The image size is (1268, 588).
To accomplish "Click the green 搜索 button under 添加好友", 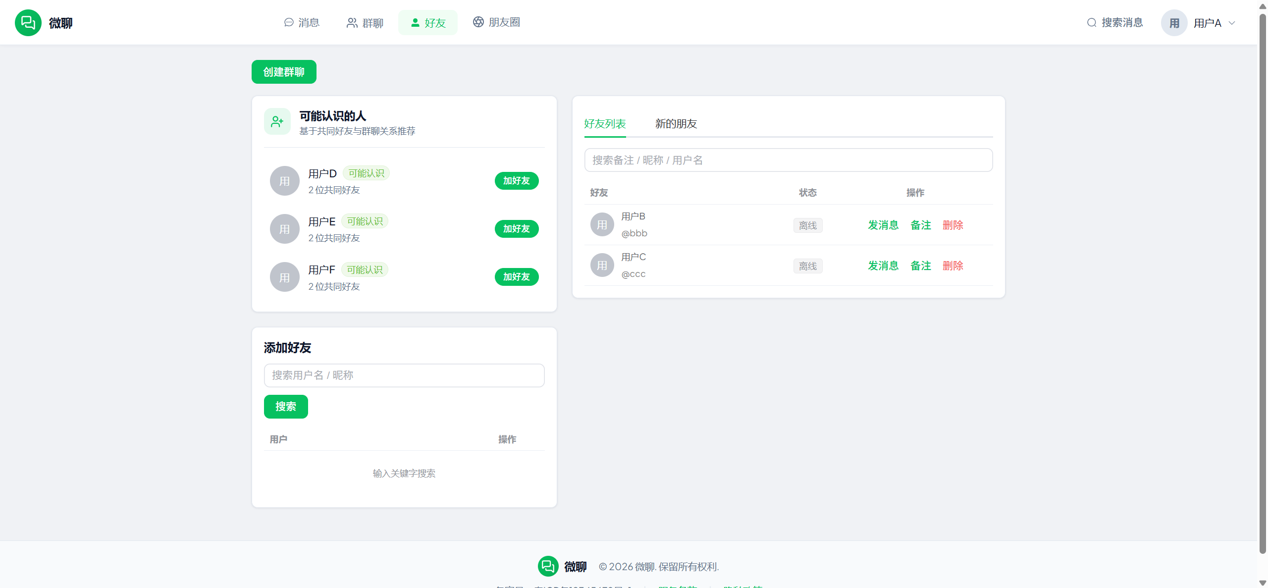I will [x=286, y=407].
